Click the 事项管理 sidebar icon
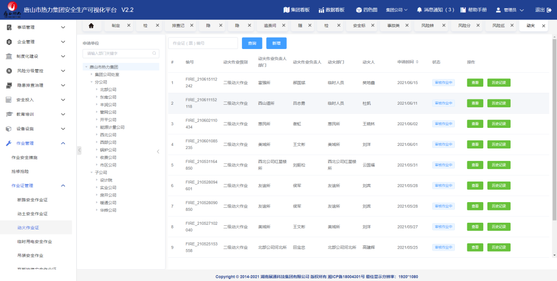The width and height of the screenshot is (557, 281). [9, 27]
